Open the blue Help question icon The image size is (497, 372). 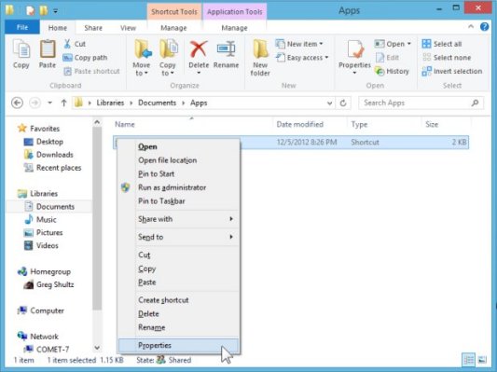[x=484, y=27]
